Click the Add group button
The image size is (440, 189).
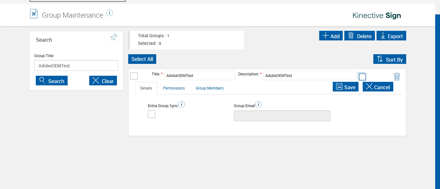point(331,36)
